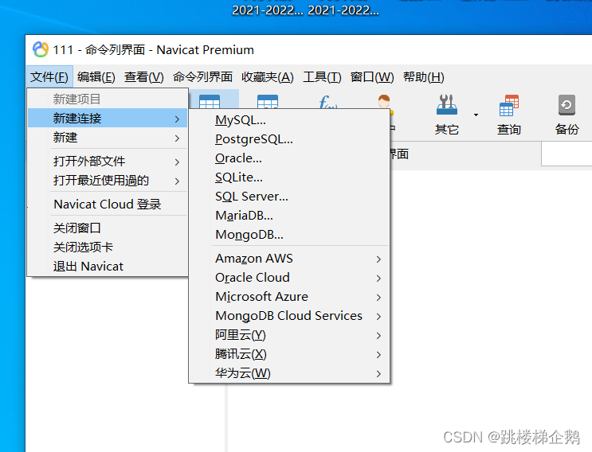Open the 文件(F) menu
The height and width of the screenshot is (452, 592).
tap(49, 77)
